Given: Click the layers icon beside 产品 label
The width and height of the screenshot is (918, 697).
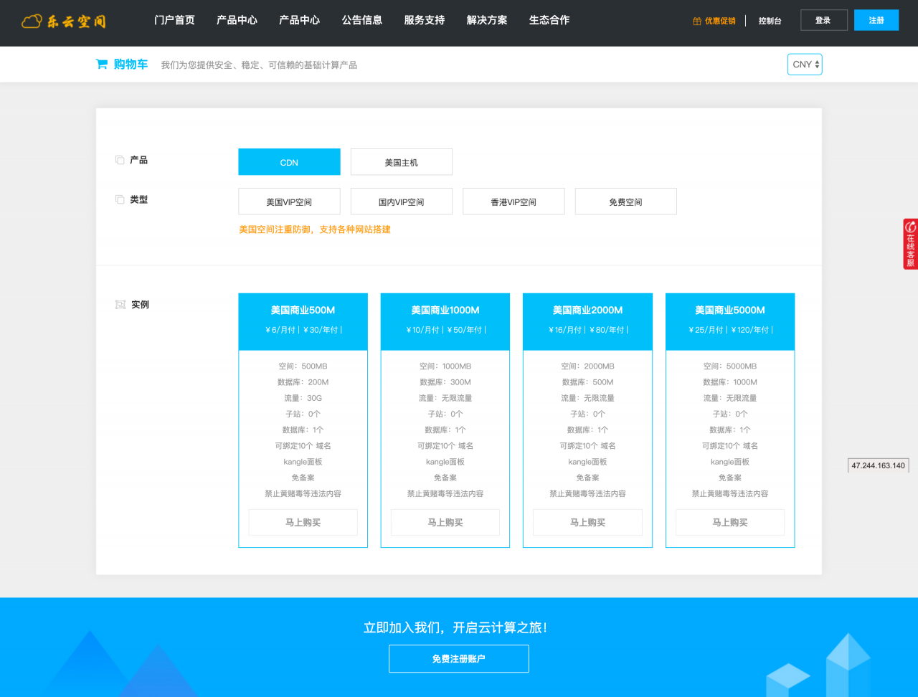Looking at the screenshot, I should (120, 159).
